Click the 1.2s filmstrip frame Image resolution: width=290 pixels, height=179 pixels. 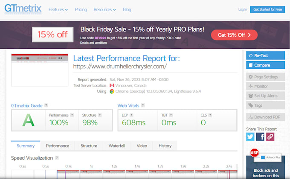[x=114, y=174]
